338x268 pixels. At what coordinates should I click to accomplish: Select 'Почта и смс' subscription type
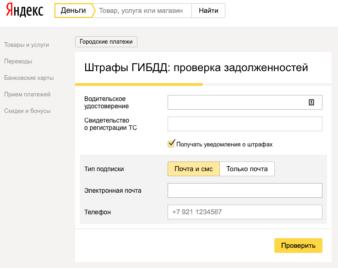(193, 169)
